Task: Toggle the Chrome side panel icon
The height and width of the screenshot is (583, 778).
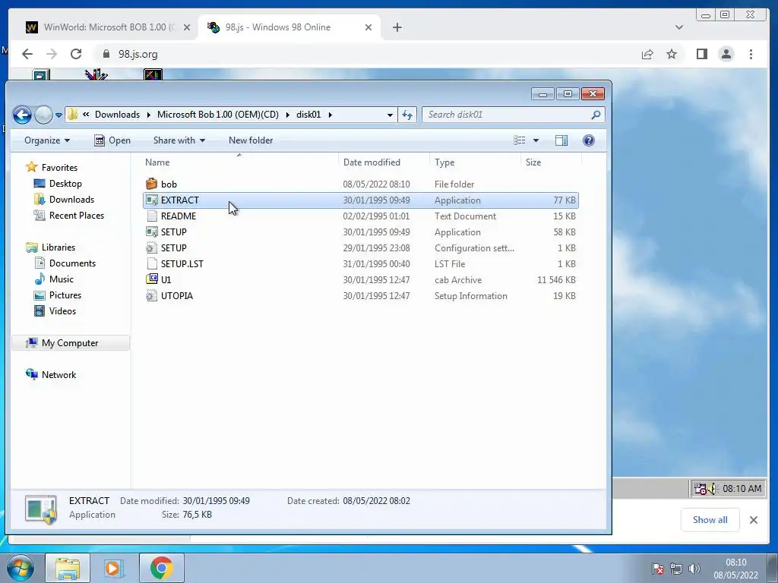Action: click(701, 54)
